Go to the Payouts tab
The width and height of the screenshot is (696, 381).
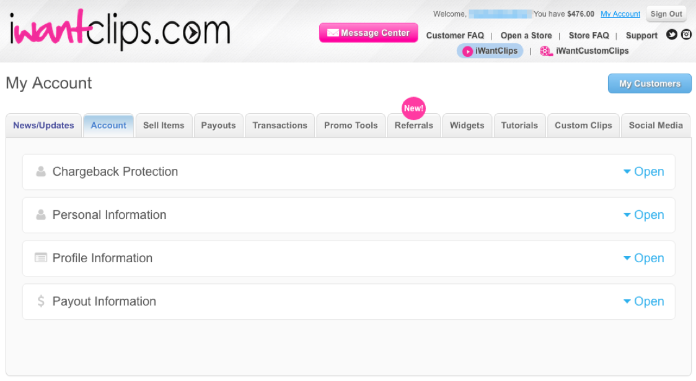tap(218, 126)
